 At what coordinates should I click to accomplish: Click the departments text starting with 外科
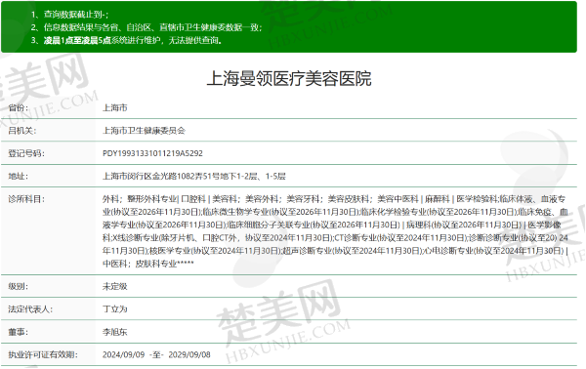[x=335, y=231]
